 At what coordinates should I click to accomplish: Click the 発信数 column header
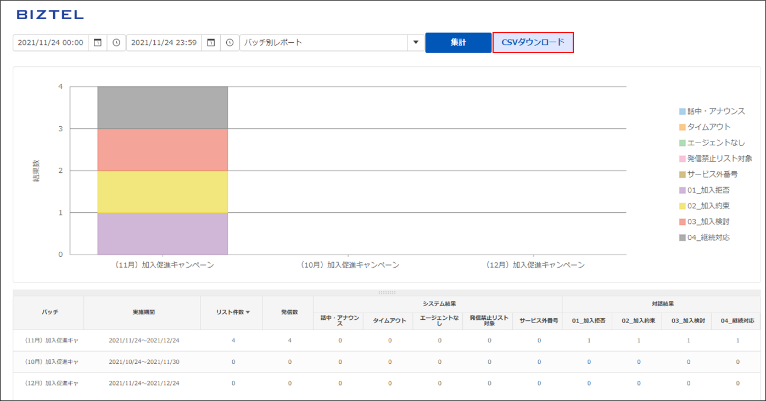288,313
